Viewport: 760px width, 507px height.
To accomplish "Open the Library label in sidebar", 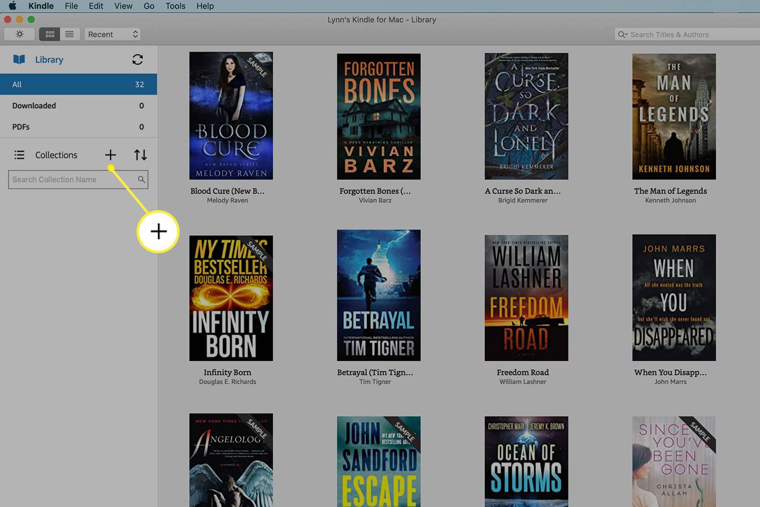I will 49,59.
